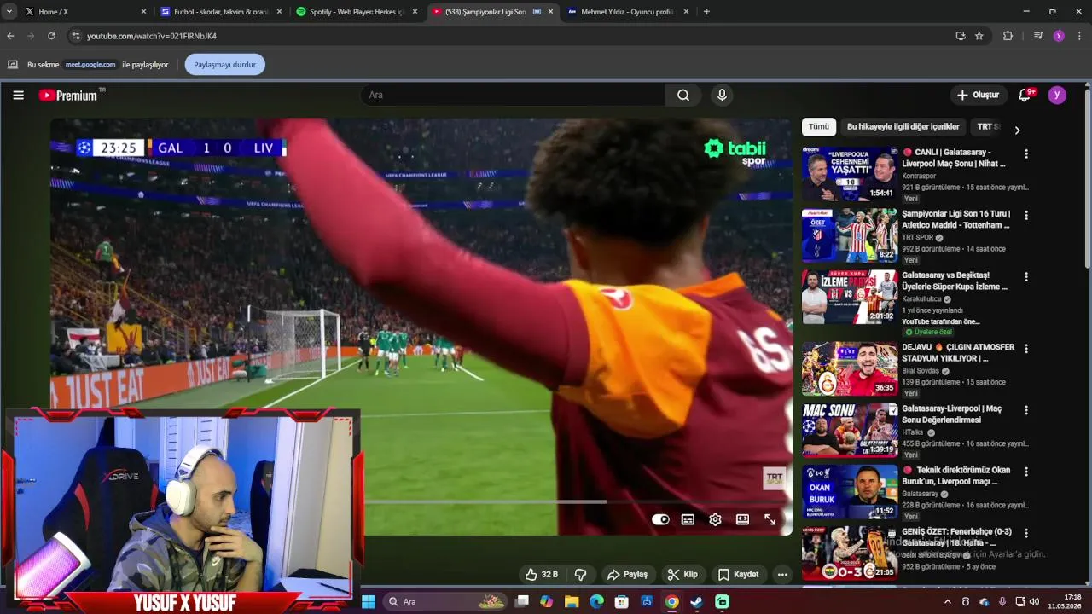Open File Explorer from the taskbar
The height and width of the screenshot is (614, 1092).
coord(572,602)
